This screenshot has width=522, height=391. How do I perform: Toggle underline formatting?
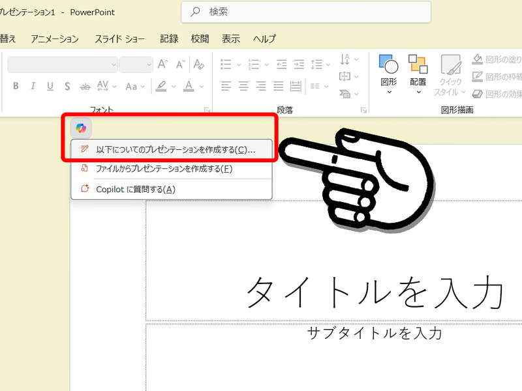pos(50,85)
